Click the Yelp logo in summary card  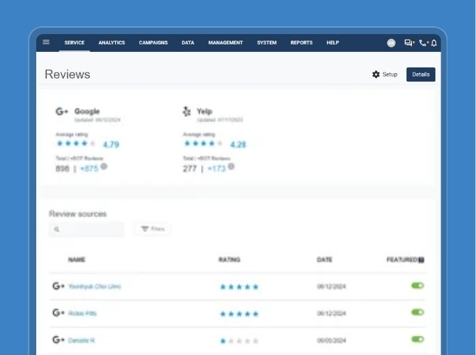[187, 111]
